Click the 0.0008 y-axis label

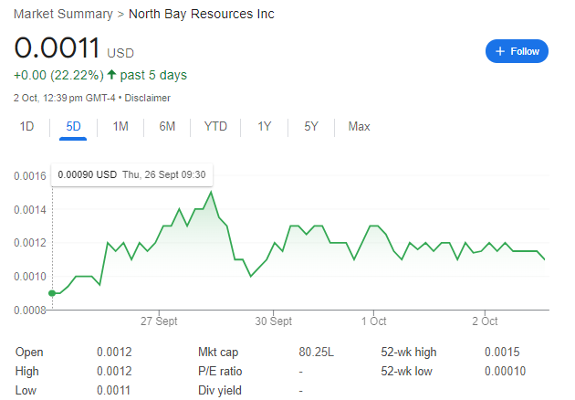tap(30, 311)
